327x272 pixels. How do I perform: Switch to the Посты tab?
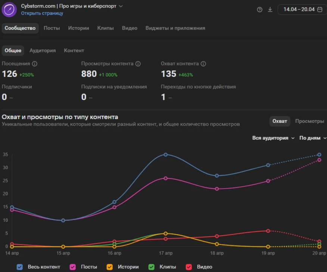pyautogui.click(x=52, y=28)
